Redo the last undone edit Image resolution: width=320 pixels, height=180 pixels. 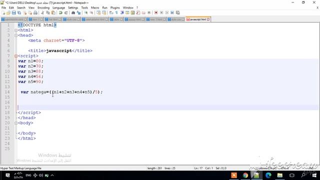tap(66, 12)
